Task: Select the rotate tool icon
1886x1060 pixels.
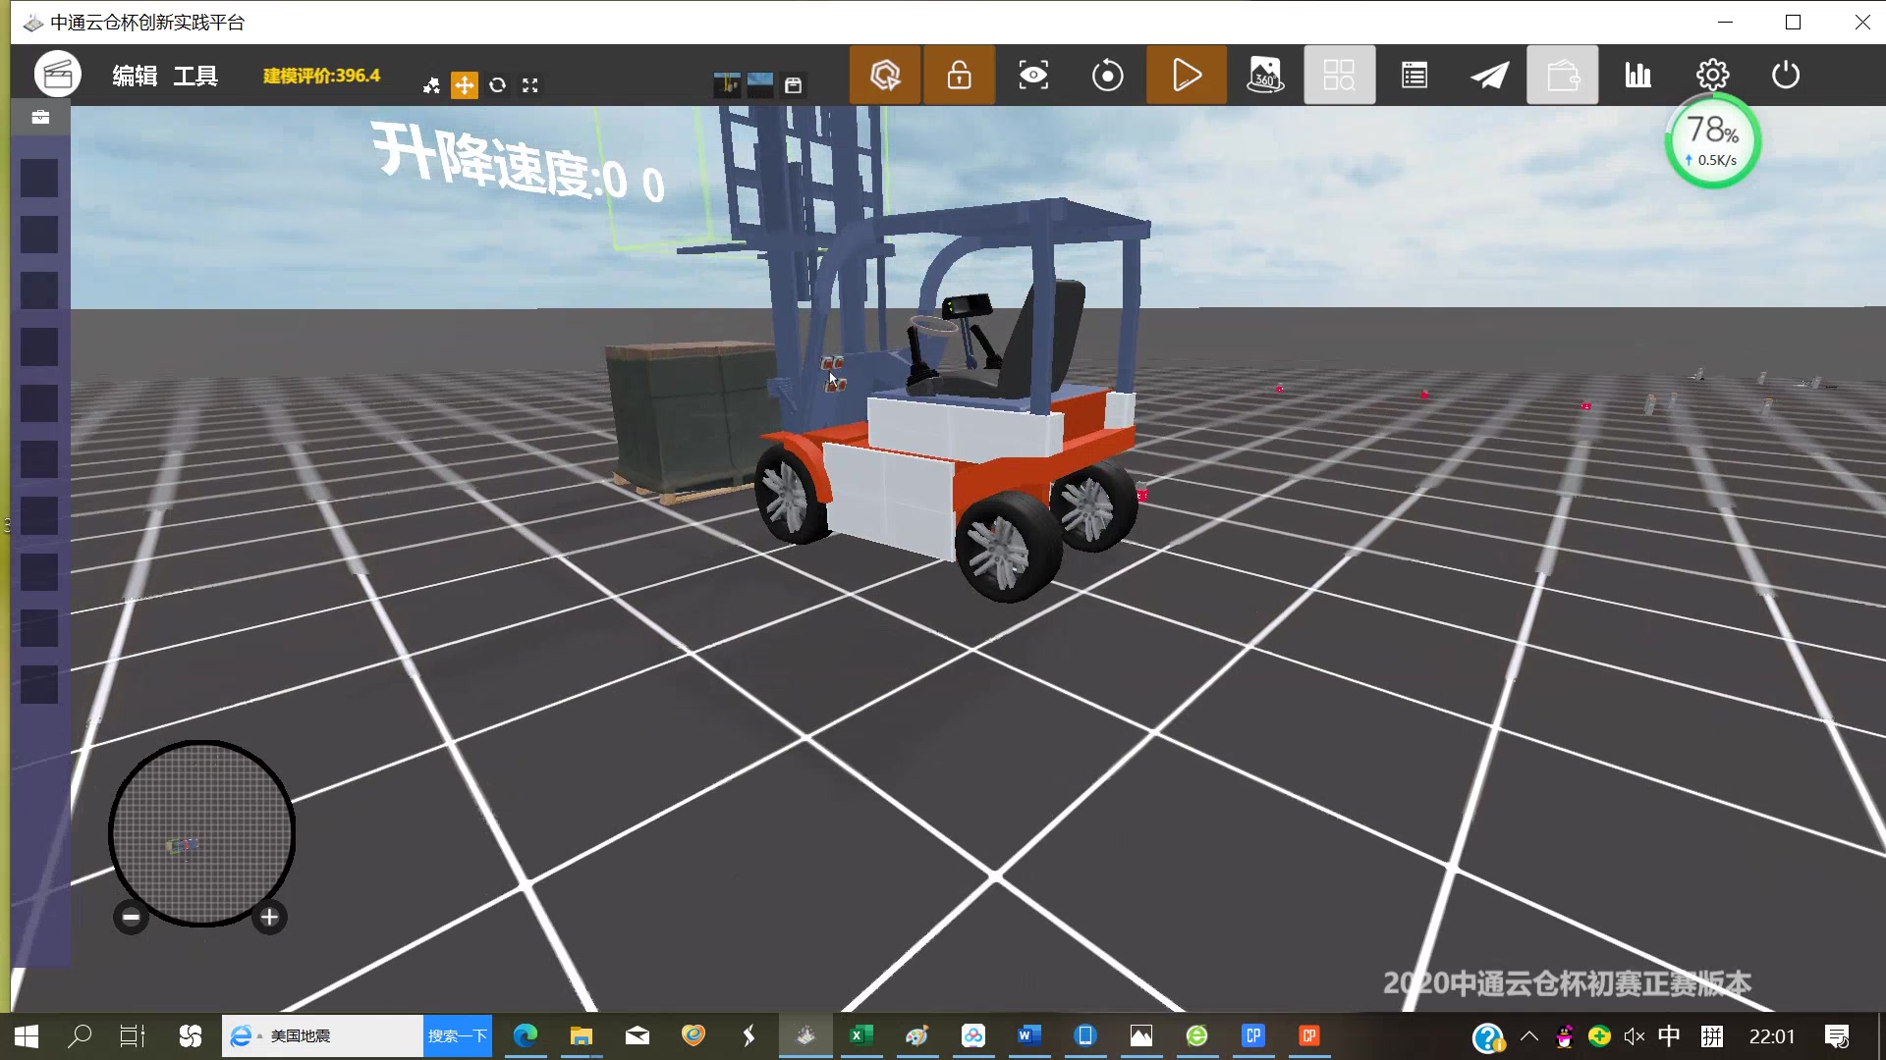Action: coord(497,85)
